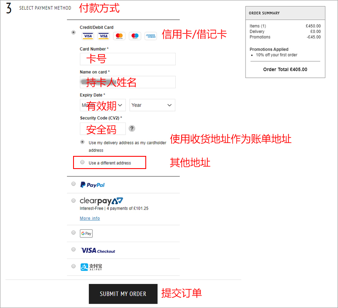Choose the Visa Checkout radio button
The height and width of the screenshot is (308, 338).
pos(74,249)
